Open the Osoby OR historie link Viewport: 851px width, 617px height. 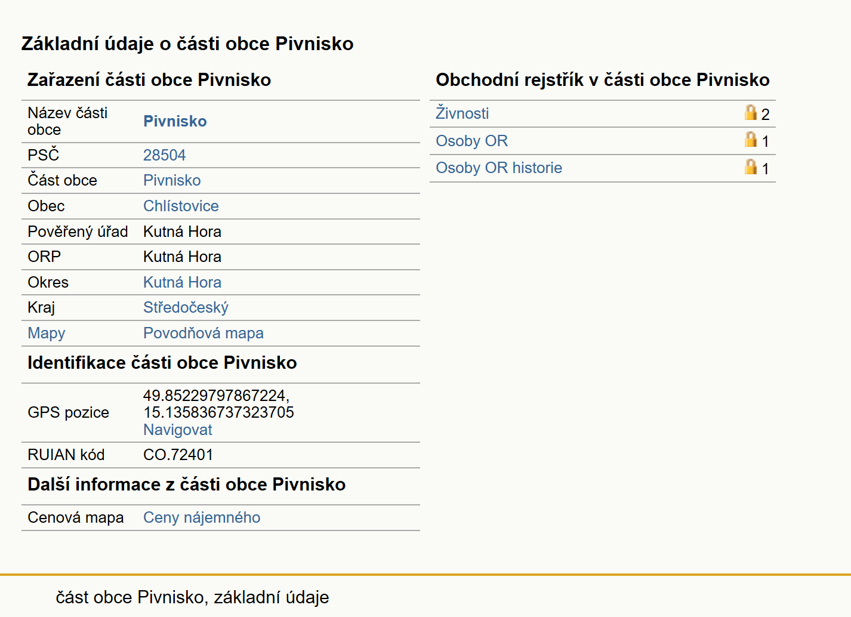(x=499, y=168)
